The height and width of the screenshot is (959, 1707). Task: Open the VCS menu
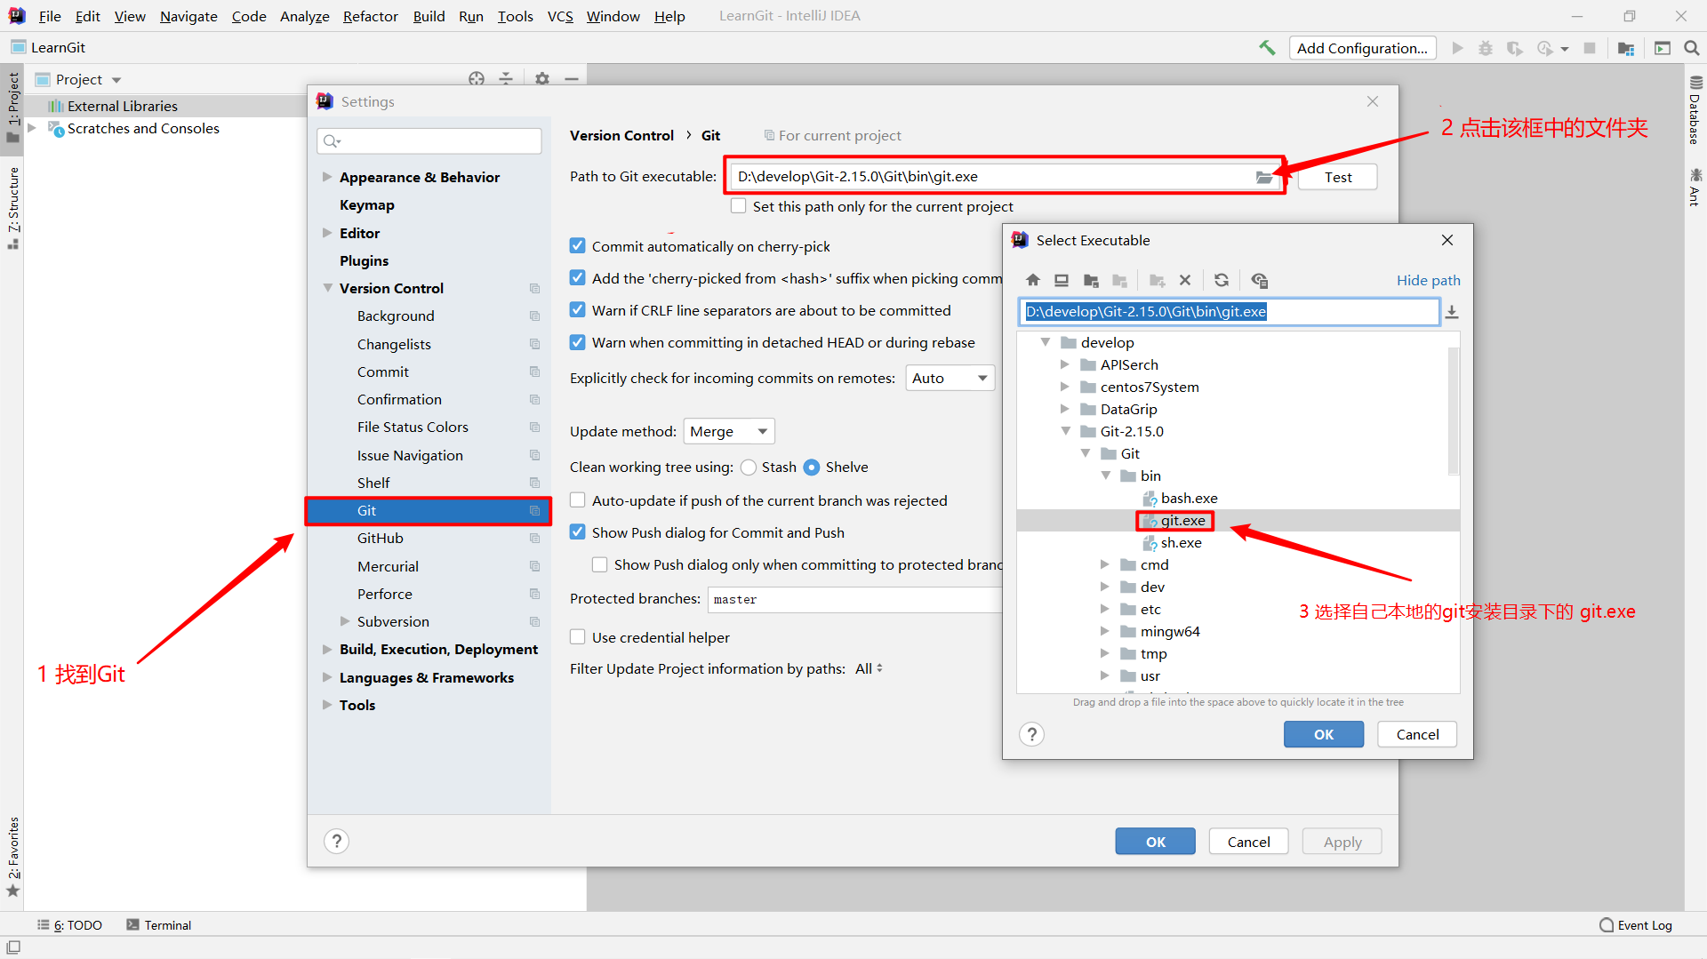click(x=560, y=16)
